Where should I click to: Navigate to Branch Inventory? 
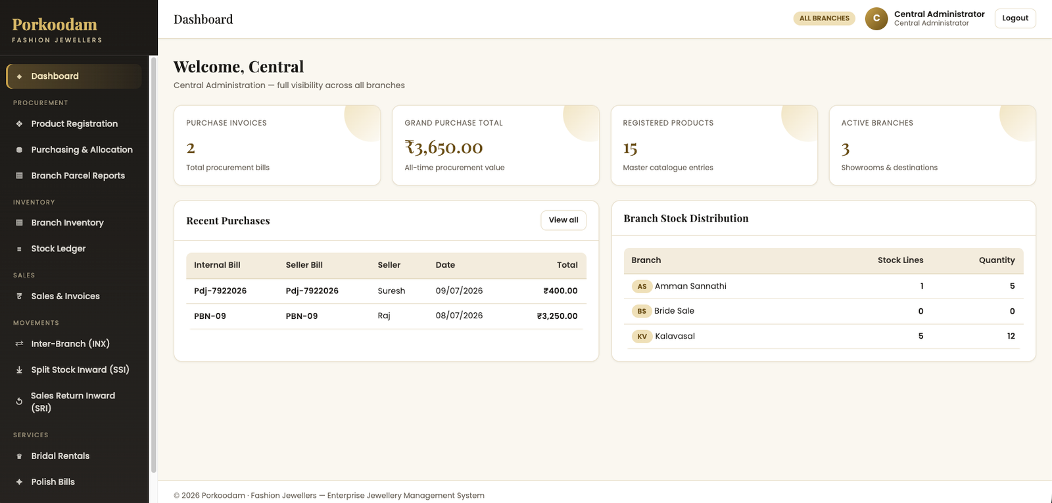[74, 223]
